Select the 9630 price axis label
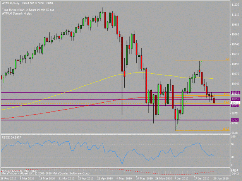 click(x=235, y=133)
